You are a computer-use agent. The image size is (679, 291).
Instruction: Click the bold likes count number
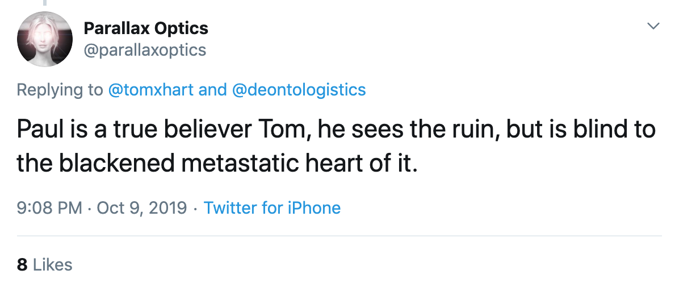pyautogui.click(x=22, y=264)
